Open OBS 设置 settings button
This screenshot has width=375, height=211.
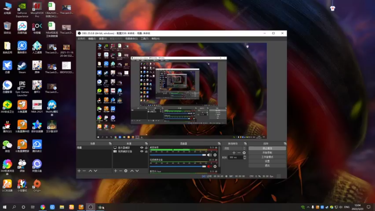coord(267,161)
